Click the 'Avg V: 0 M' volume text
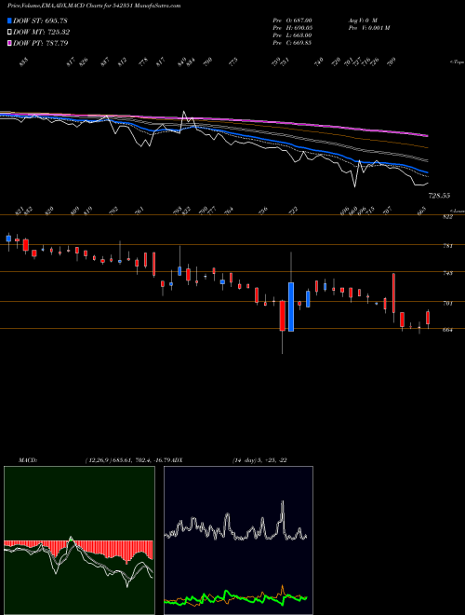The width and height of the screenshot is (465, 615). coord(362,20)
